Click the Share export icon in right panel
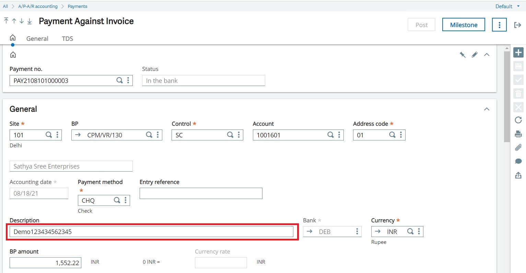The image size is (526, 273). [518, 175]
